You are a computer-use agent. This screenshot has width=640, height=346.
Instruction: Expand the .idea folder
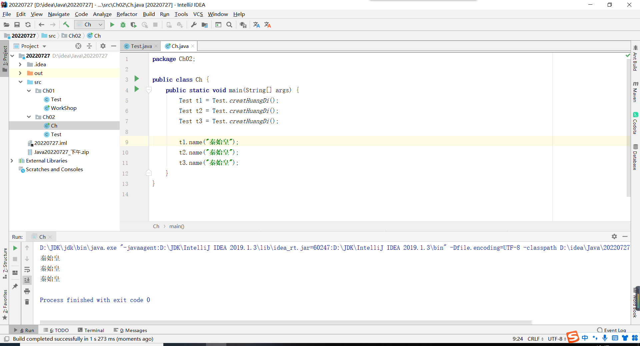[20, 64]
